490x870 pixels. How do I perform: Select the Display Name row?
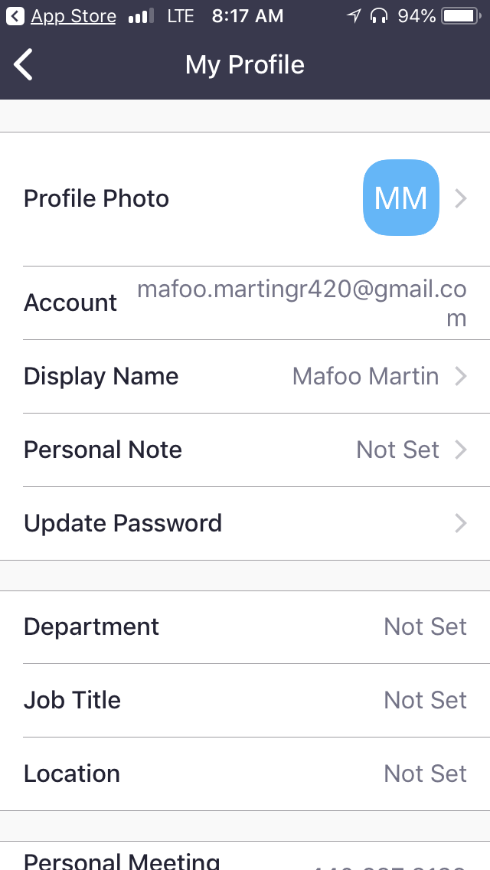pyautogui.click(x=245, y=376)
